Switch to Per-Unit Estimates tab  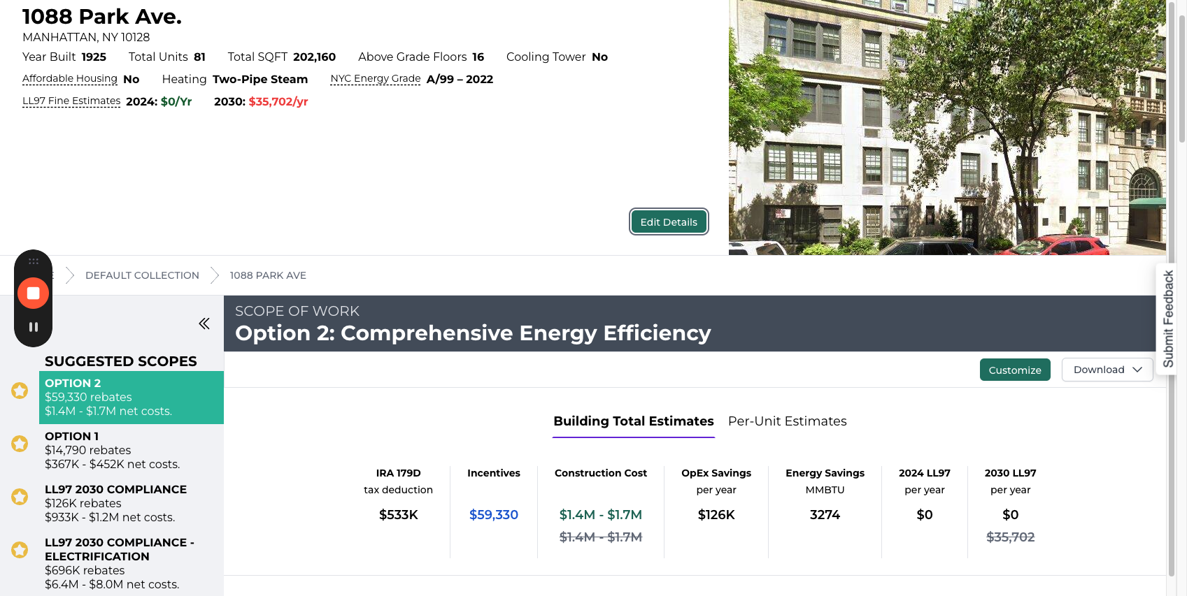coord(787,421)
